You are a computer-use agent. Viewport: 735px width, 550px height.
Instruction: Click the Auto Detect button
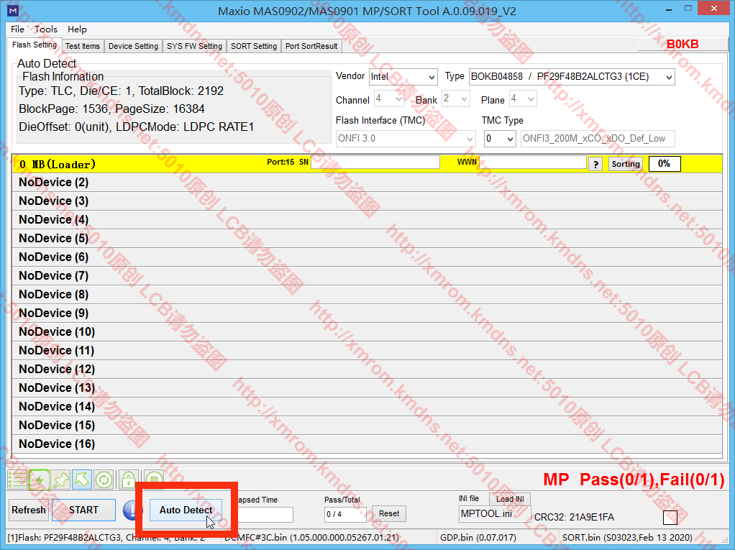point(186,510)
